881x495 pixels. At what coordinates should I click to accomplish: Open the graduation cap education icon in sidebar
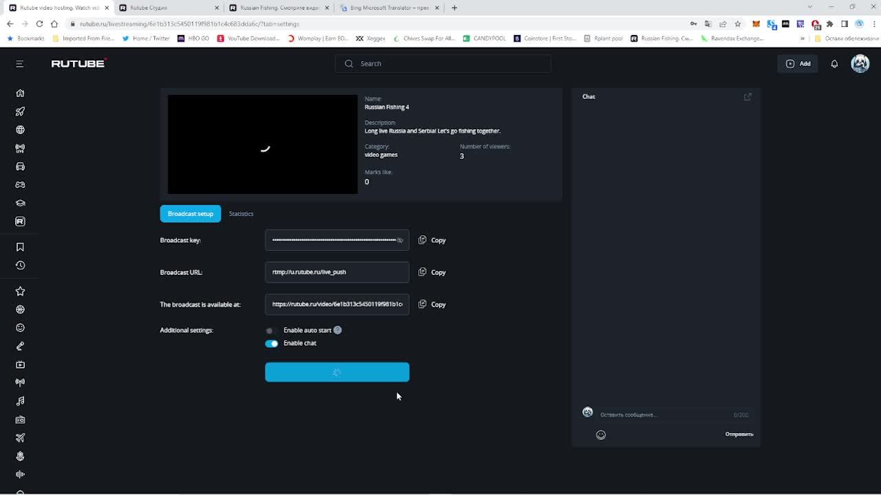coord(20,203)
